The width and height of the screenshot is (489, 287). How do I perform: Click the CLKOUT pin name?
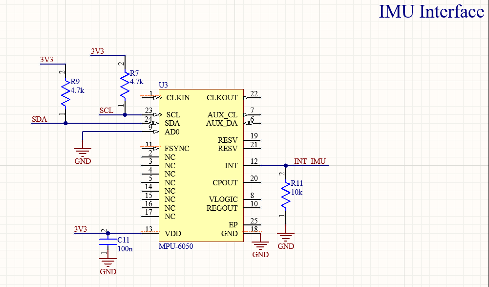pos(222,98)
